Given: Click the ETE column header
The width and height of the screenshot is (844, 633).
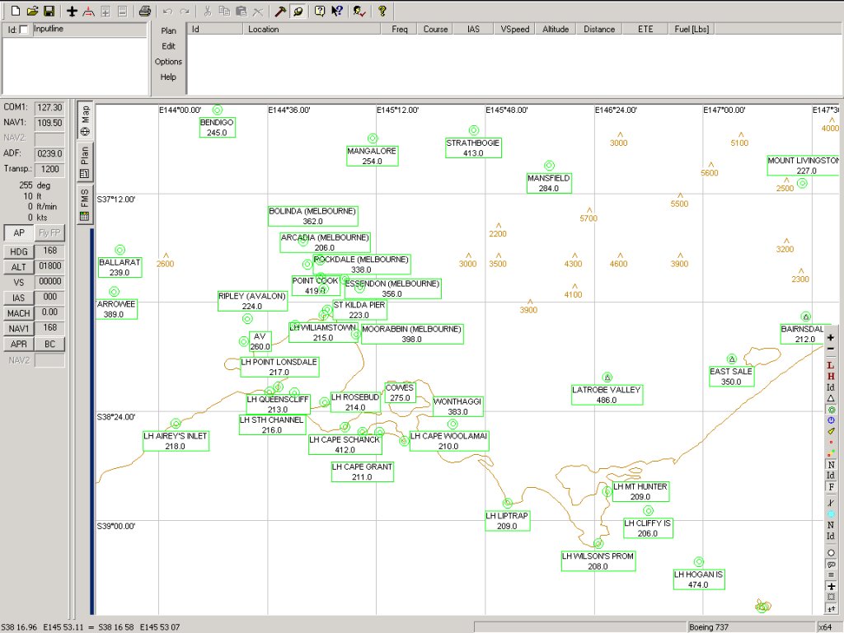Looking at the screenshot, I should tap(645, 29).
